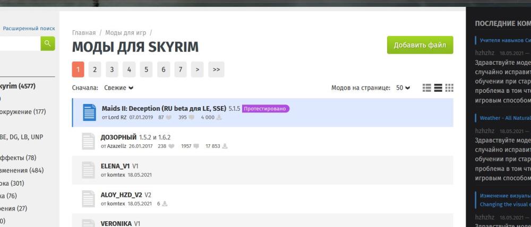
Task: Click the file icon of ELENA_V1 mod
Action: 88,170
